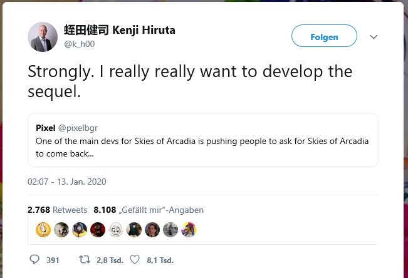Open the white cartoon face liker avatar

(115, 230)
